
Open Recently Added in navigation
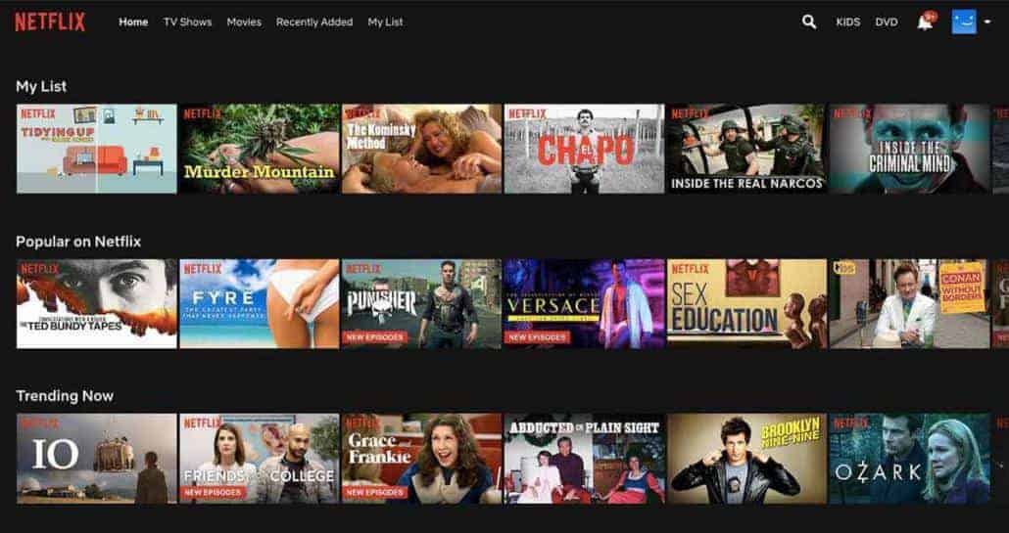point(314,22)
